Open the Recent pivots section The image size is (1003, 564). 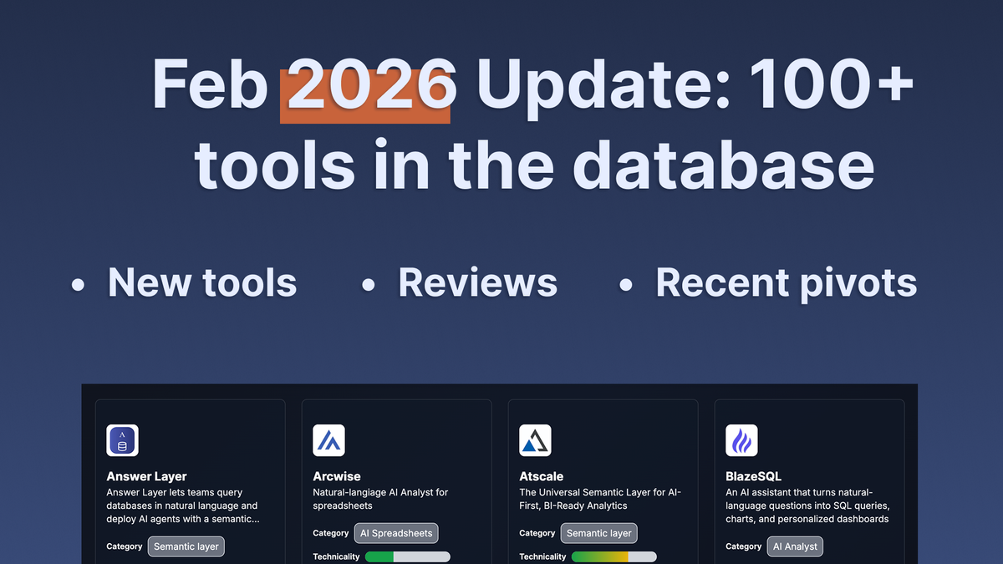tap(786, 282)
